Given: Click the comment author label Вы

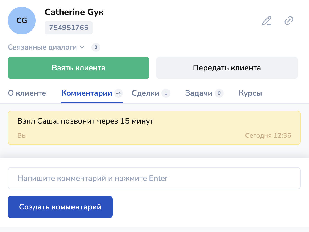Looking at the screenshot, I should [x=22, y=135].
